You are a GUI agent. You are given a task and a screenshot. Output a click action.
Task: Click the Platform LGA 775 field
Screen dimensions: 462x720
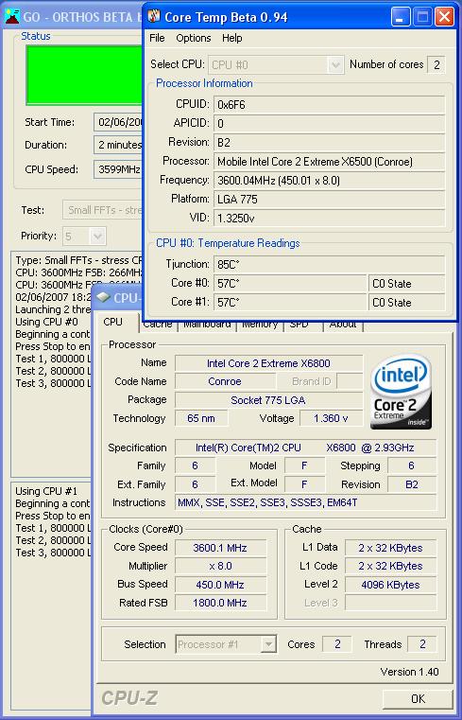(x=329, y=199)
